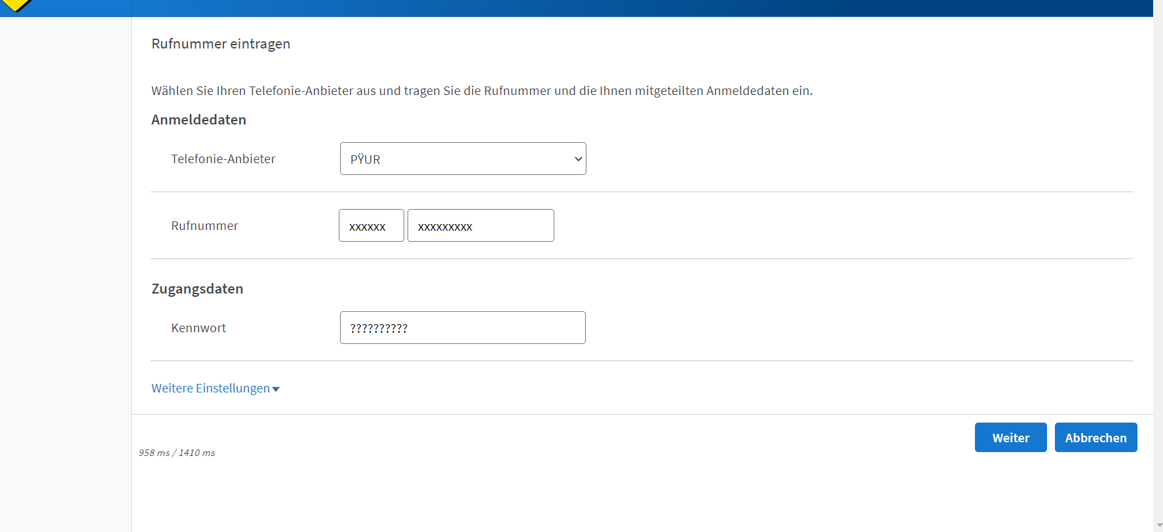The width and height of the screenshot is (1163, 532).
Task: Click the Zugangsdaten section heading
Action: tap(197, 289)
